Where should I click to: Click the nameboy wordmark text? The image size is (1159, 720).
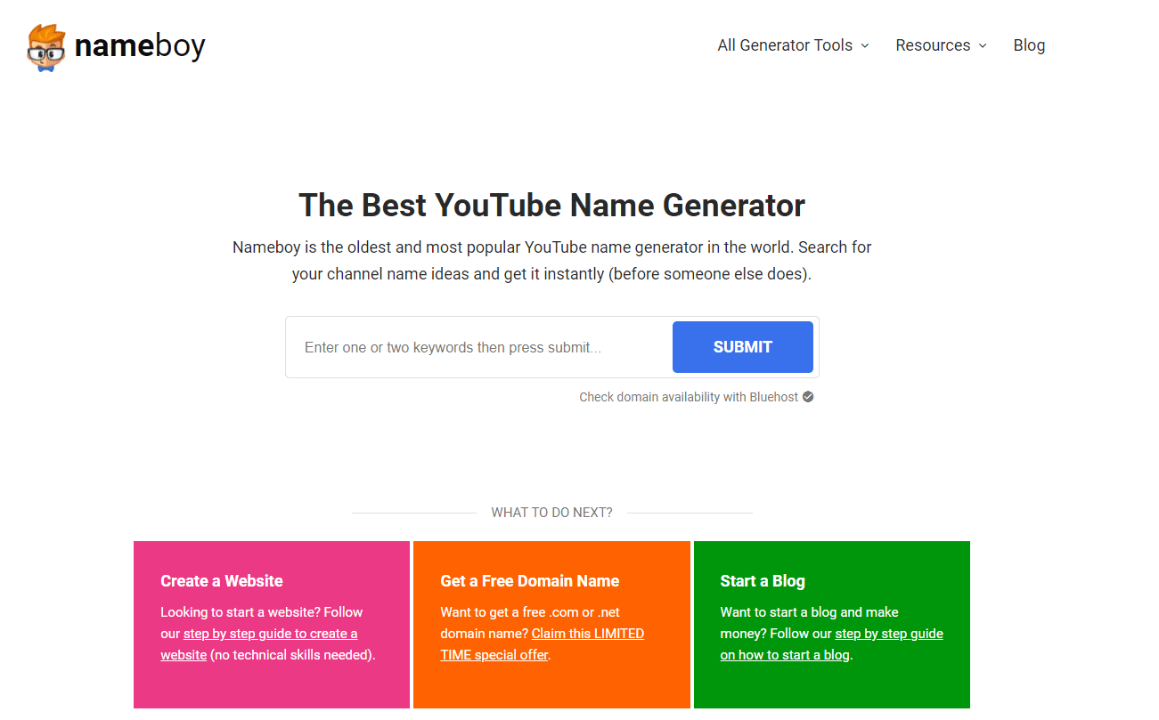tap(140, 45)
